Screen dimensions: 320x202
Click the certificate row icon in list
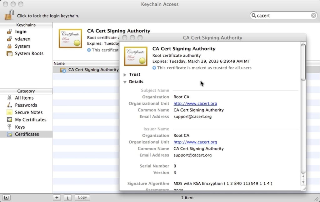coord(63,70)
